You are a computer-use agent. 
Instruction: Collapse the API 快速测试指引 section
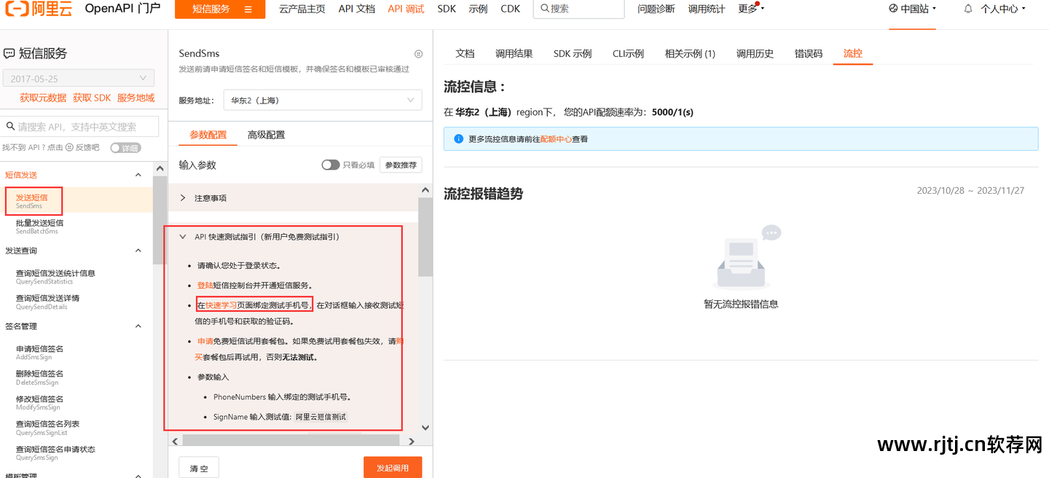pyautogui.click(x=183, y=237)
